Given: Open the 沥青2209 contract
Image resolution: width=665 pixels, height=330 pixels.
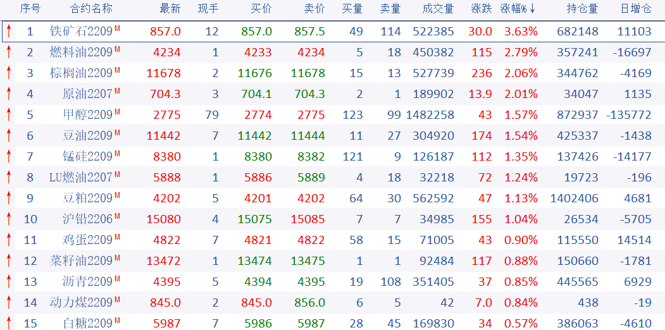Looking at the screenshot, I should (x=87, y=282).
